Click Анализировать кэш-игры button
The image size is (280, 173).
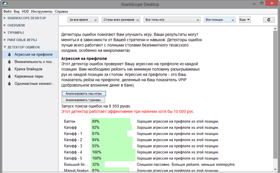point(84,94)
